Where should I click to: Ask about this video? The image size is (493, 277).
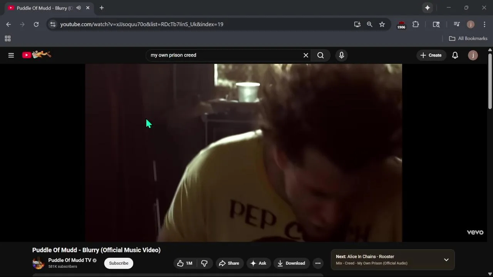(258, 263)
